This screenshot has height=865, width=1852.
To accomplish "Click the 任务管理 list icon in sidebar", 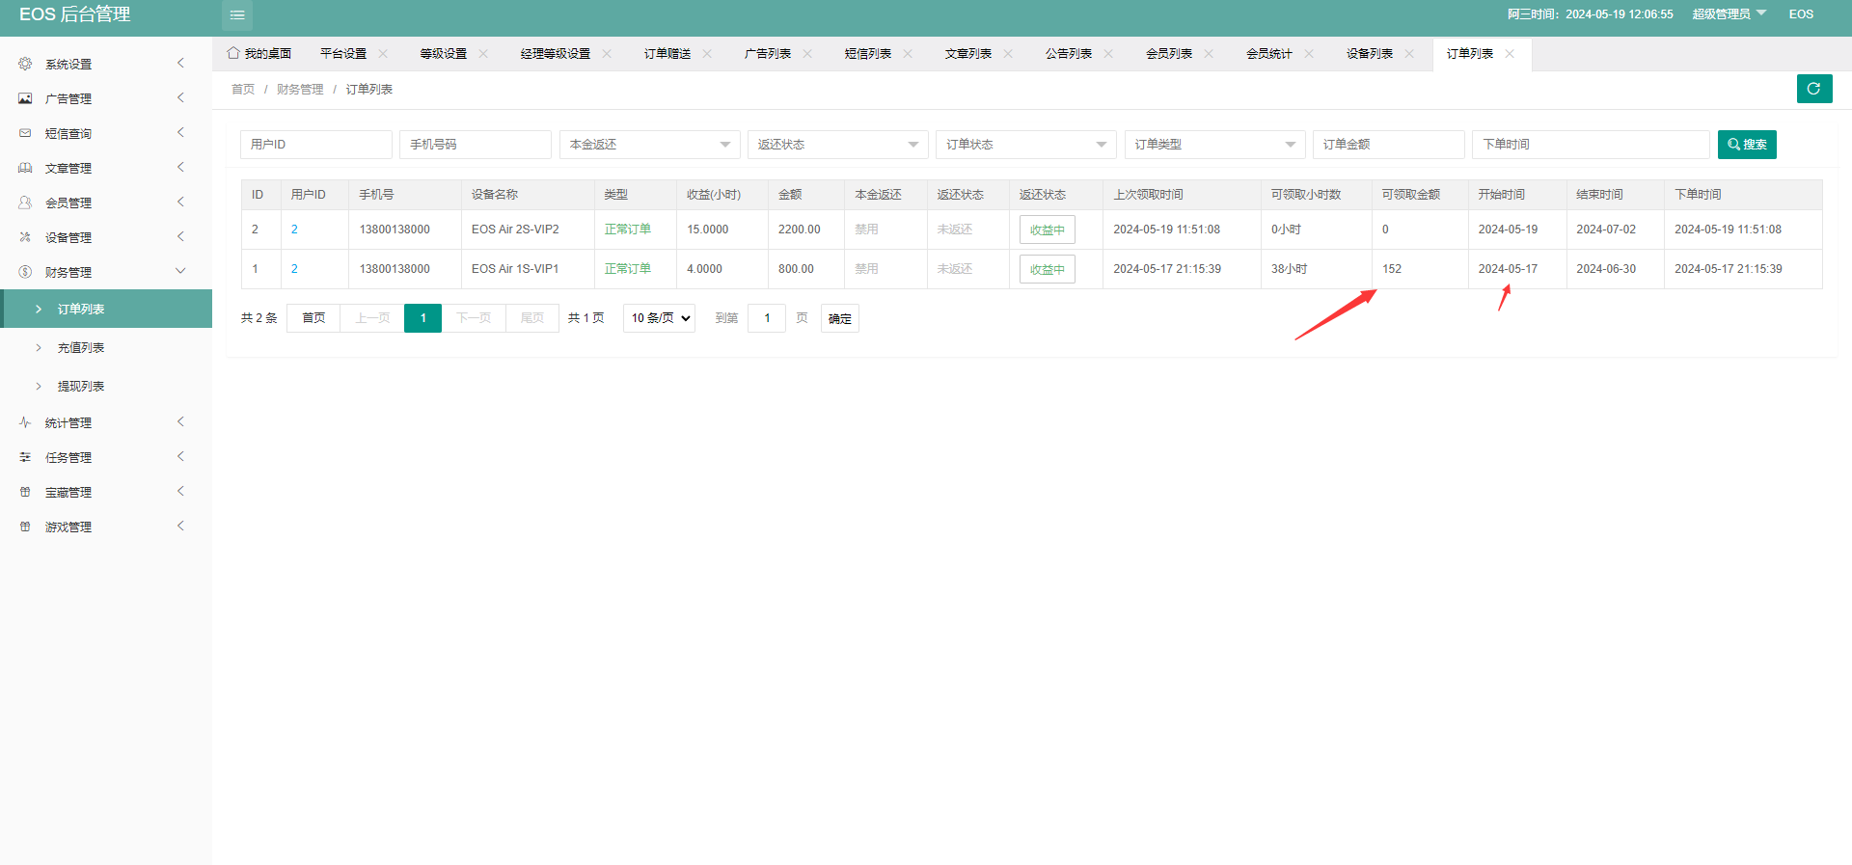I will click(x=25, y=457).
